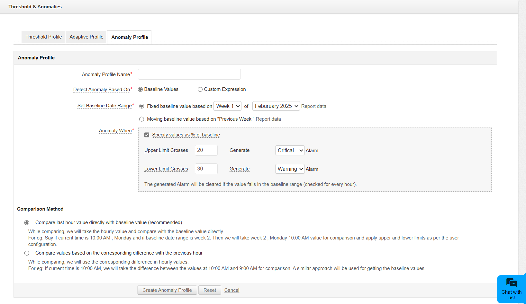Open the chat with us widget
This screenshot has width=526, height=304.
511,289
